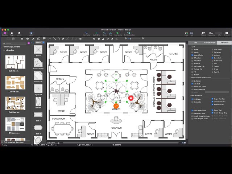This screenshot has width=232, height=174.
Task: Click the canvas horizontal scrollbar
Action: coord(121,143)
